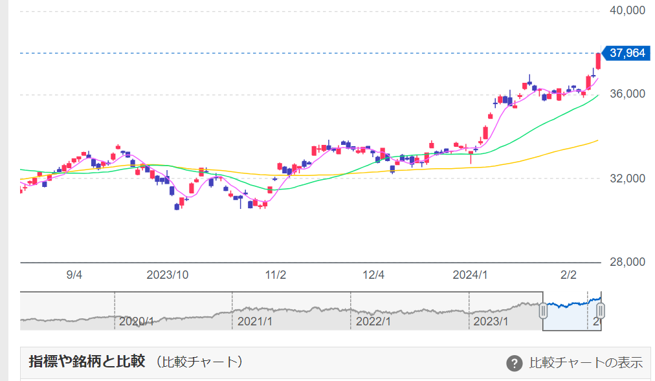Image resolution: width=655 pixels, height=381 pixels.
Task: Click the 28,000 price axis label
Action: pos(627,263)
